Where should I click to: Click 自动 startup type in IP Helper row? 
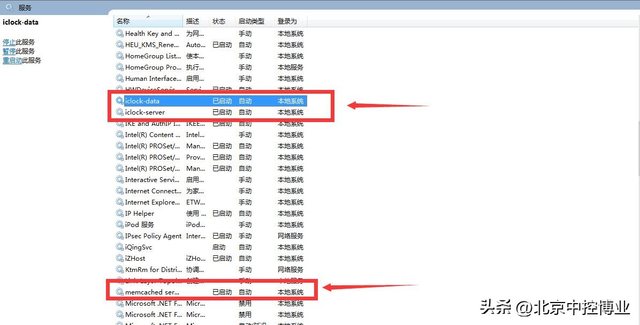245,214
